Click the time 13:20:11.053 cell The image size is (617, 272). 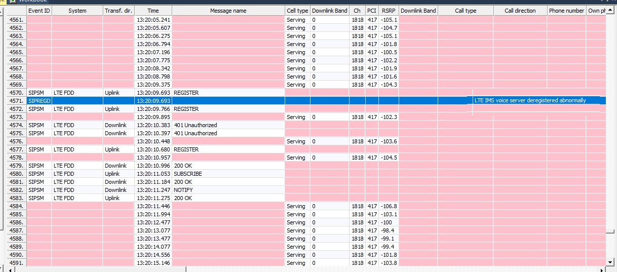pos(153,174)
